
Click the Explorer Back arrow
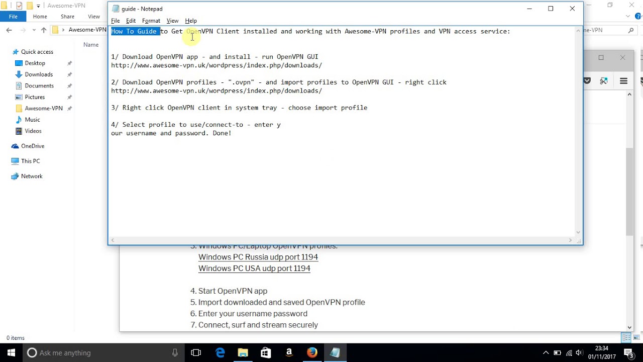pos(9,30)
